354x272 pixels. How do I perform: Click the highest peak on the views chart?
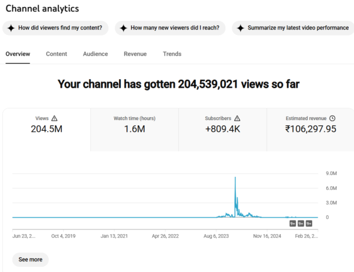click(235, 178)
